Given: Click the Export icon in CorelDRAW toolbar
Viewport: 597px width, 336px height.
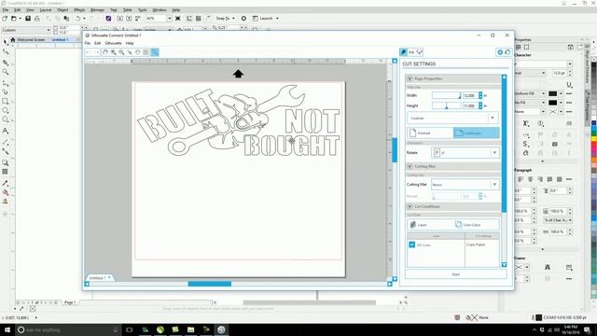Looking at the screenshot, I should point(129,19).
